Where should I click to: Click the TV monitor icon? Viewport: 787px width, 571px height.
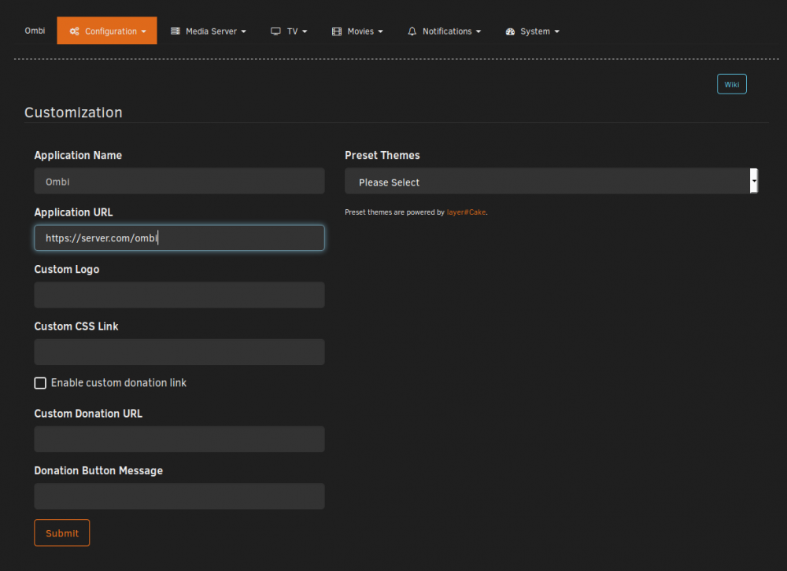(275, 31)
